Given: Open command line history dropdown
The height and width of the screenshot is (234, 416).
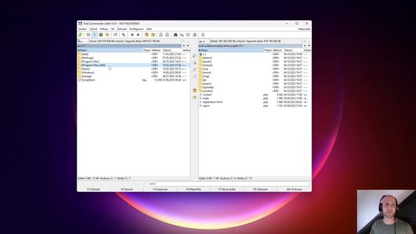Looking at the screenshot, I should pyautogui.click(x=309, y=183).
